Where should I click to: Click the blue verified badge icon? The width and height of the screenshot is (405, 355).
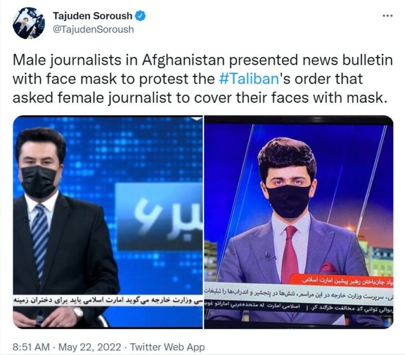pyautogui.click(x=140, y=16)
